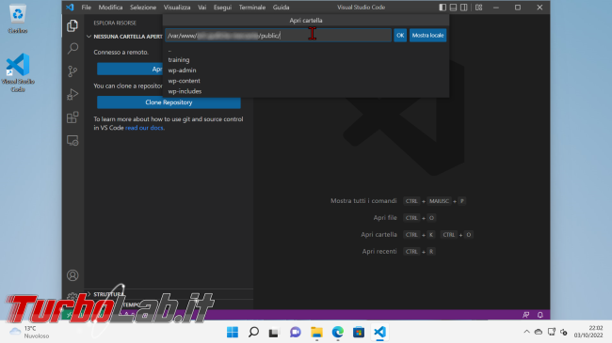This screenshot has width=612, height=343.
Task: Click the Clone Repository button
Action: tap(169, 102)
